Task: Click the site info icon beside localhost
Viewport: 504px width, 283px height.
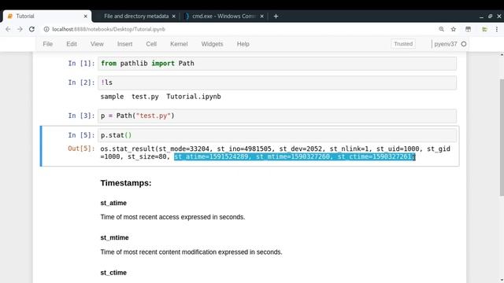Action: (x=46, y=29)
